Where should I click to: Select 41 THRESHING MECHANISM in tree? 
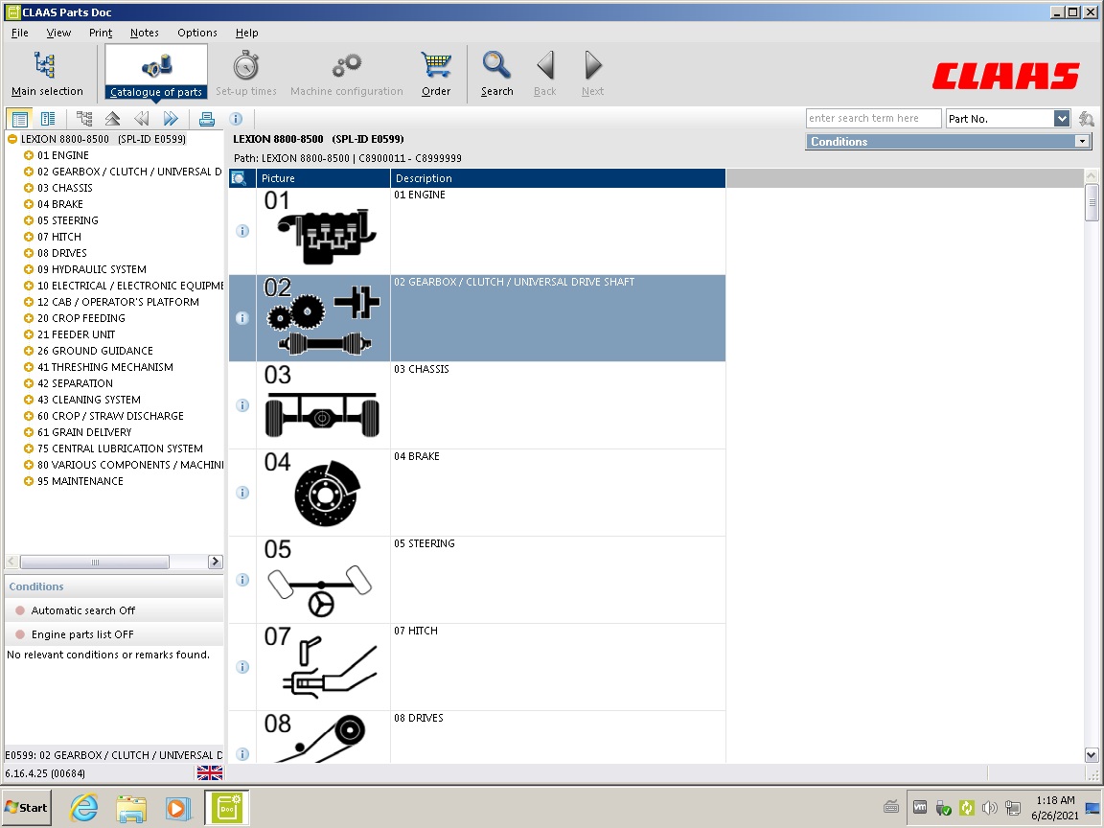[112, 367]
